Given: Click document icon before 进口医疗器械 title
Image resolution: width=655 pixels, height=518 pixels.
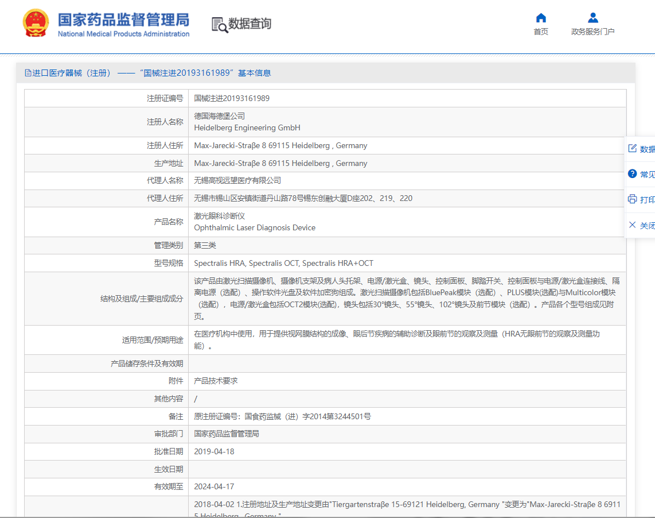Looking at the screenshot, I should [28, 74].
